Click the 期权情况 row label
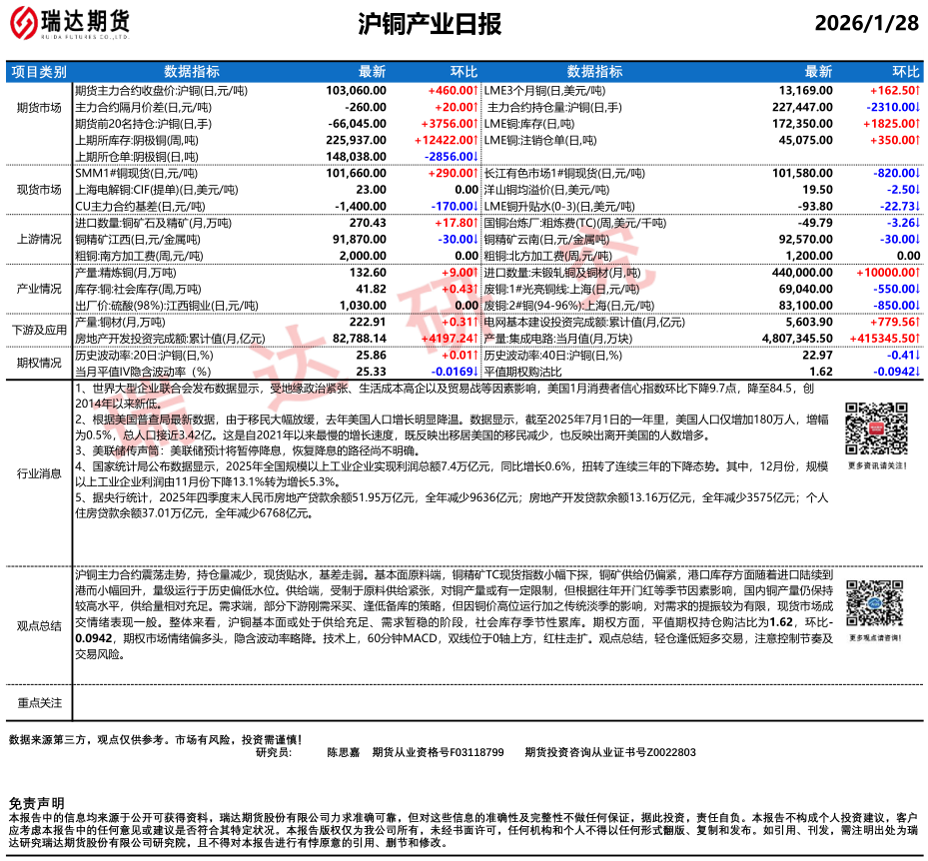This screenshot has width=928, height=861. click(39, 363)
